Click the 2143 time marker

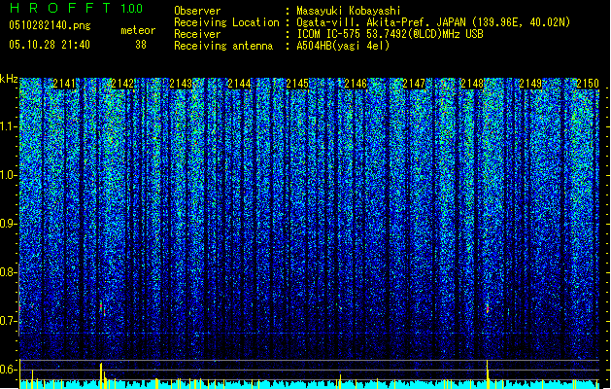click(x=181, y=84)
